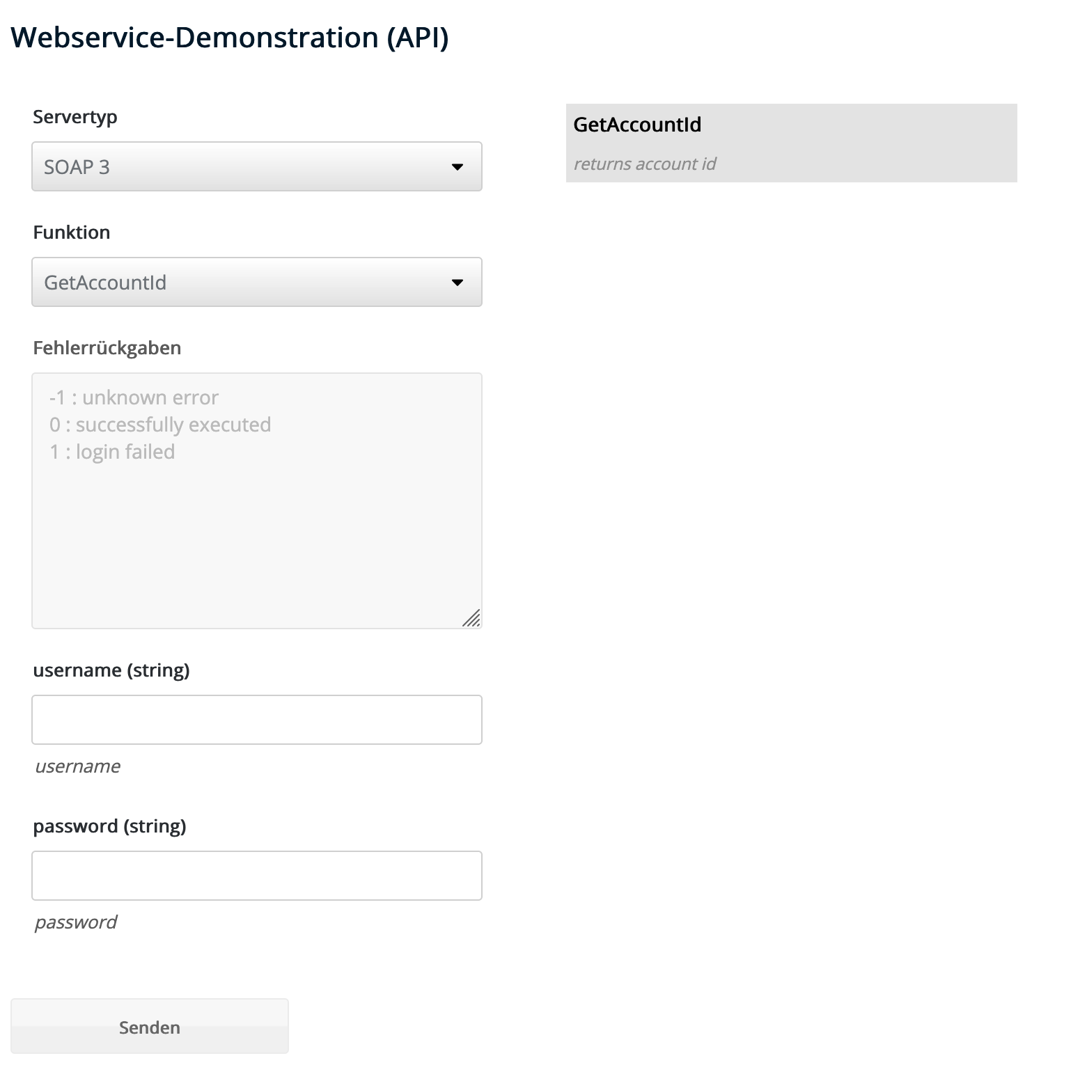Viewport: 1087px width, 1065px height.
Task: Click the GetAccountId heading in info panel
Action: tap(637, 125)
